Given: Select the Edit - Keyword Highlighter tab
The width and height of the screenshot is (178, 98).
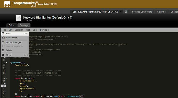Looking at the screenshot, I should (x=97, y=12).
